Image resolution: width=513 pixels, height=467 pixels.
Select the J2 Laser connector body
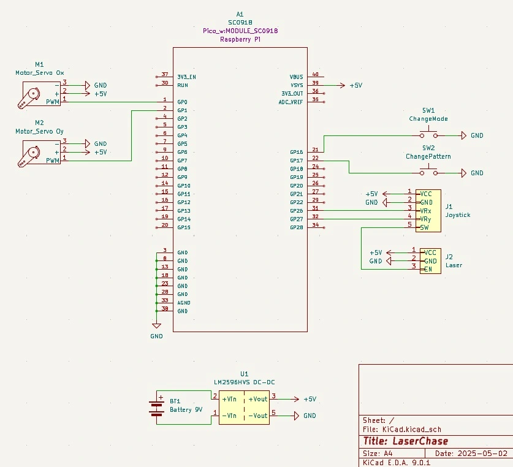pos(430,261)
